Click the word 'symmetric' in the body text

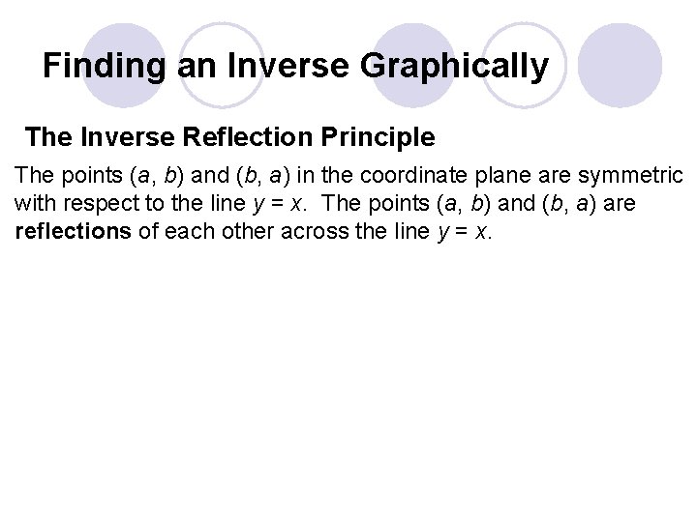pyautogui.click(x=630, y=175)
